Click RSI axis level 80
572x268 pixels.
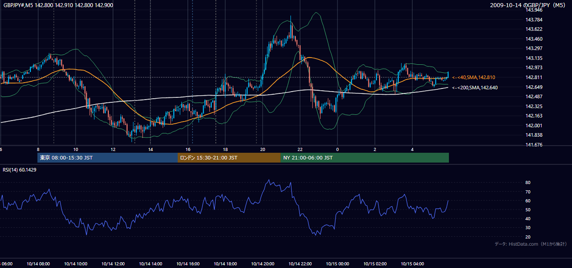528,183
